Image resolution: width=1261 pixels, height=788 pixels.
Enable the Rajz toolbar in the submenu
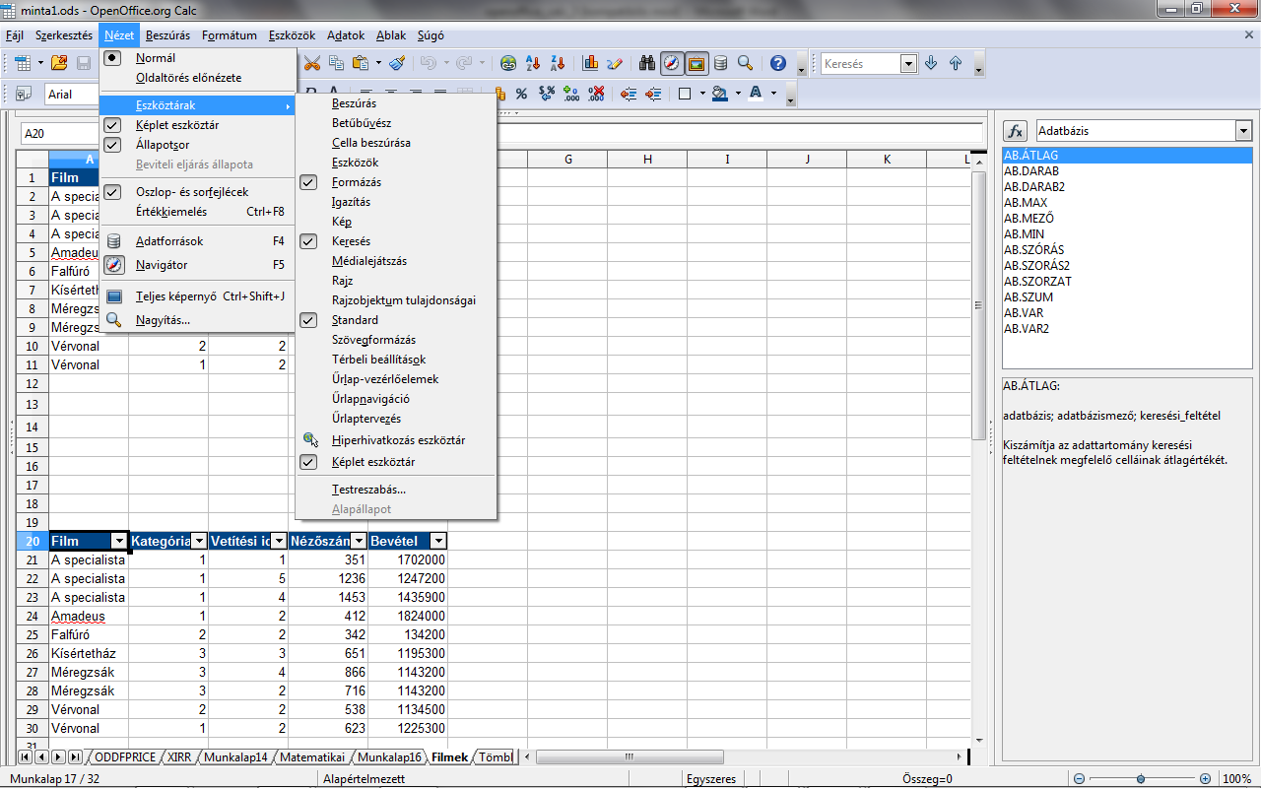[x=396, y=281]
